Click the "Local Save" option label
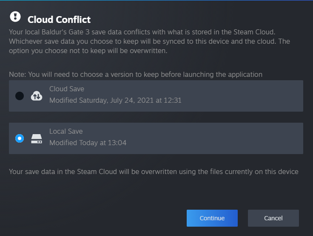 point(66,132)
